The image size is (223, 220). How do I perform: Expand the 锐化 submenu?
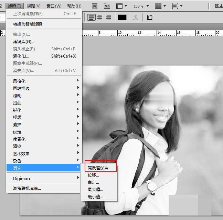click(x=44, y=110)
